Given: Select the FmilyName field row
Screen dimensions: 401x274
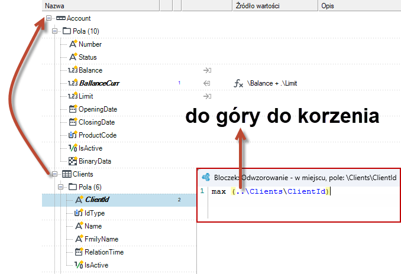Looking at the screenshot, I should (101, 239).
